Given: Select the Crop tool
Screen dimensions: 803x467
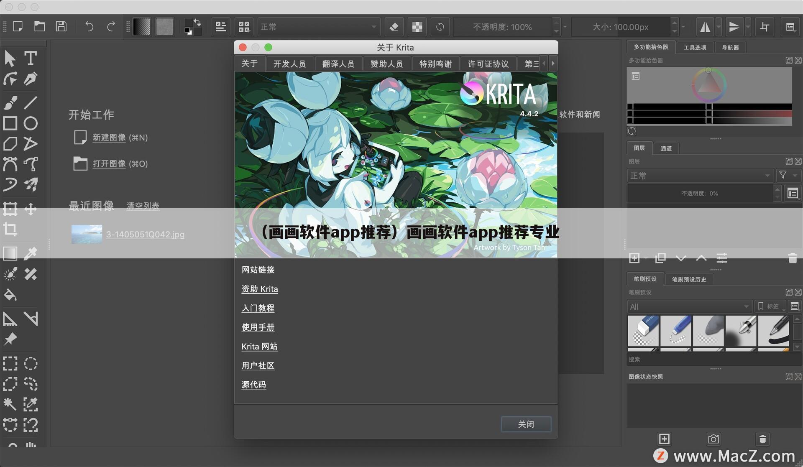Looking at the screenshot, I should pos(10,229).
